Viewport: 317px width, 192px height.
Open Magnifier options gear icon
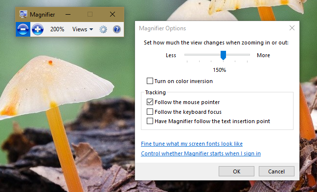[x=103, y=29]
